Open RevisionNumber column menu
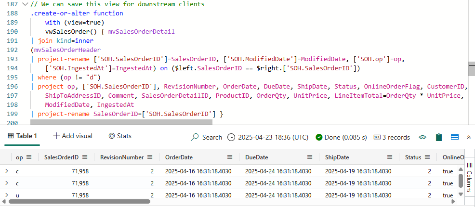The image size is (475, 207). point(150,157)
